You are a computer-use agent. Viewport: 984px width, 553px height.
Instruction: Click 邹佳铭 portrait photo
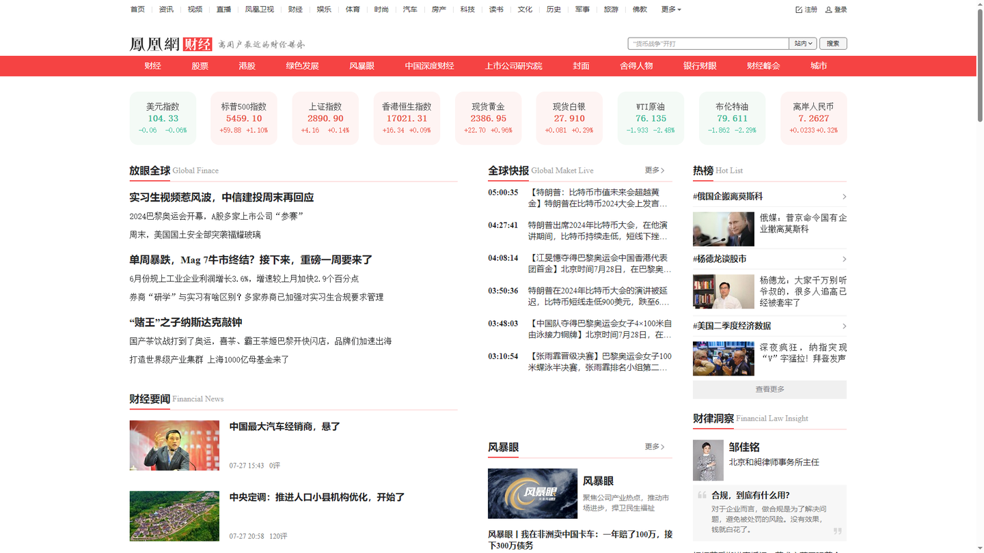click(x=708, y=460)
